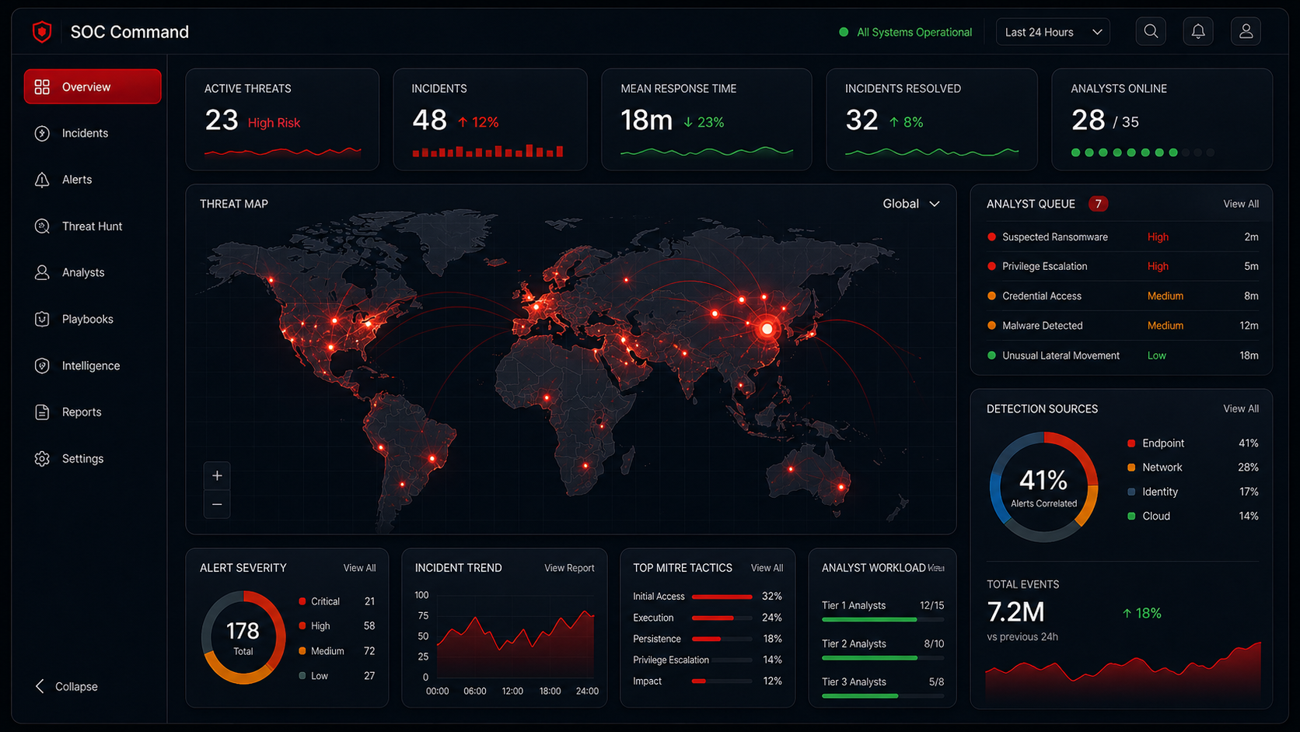The image size is (1300, 732).
Task: Click the Incidents sidebar icon
Action: click(42, 133)
